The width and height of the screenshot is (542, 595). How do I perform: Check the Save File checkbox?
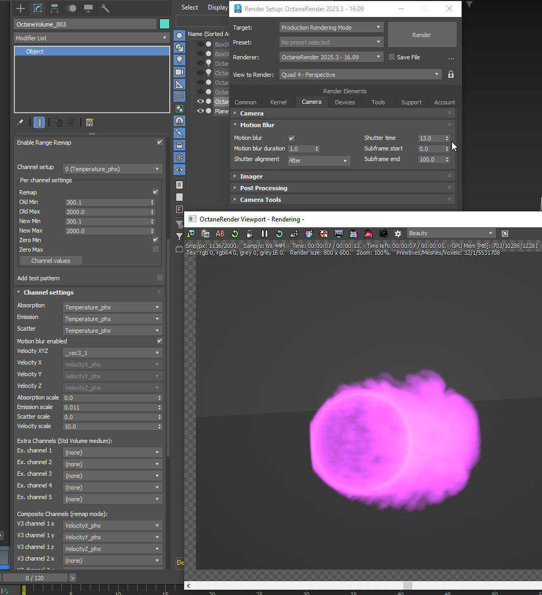[392, 57]
